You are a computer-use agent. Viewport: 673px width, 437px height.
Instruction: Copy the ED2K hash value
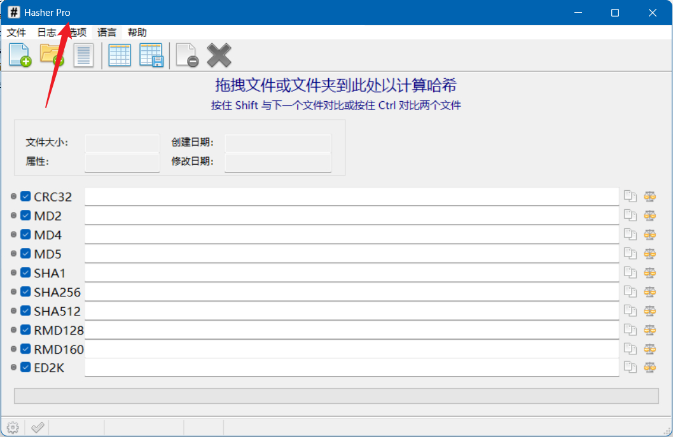coord(630,367)
